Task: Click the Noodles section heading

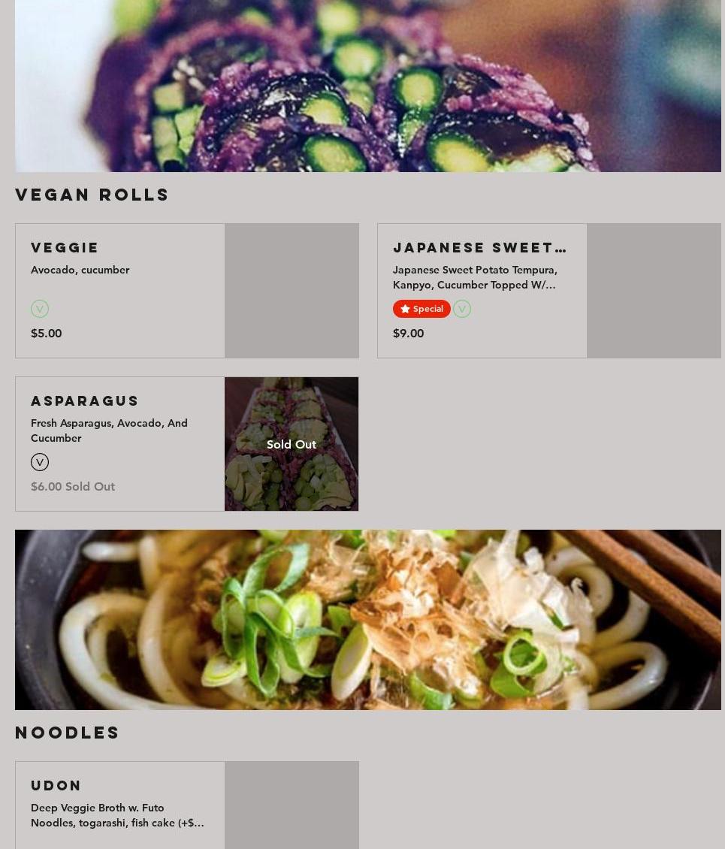Action: (x=67, y=732)
